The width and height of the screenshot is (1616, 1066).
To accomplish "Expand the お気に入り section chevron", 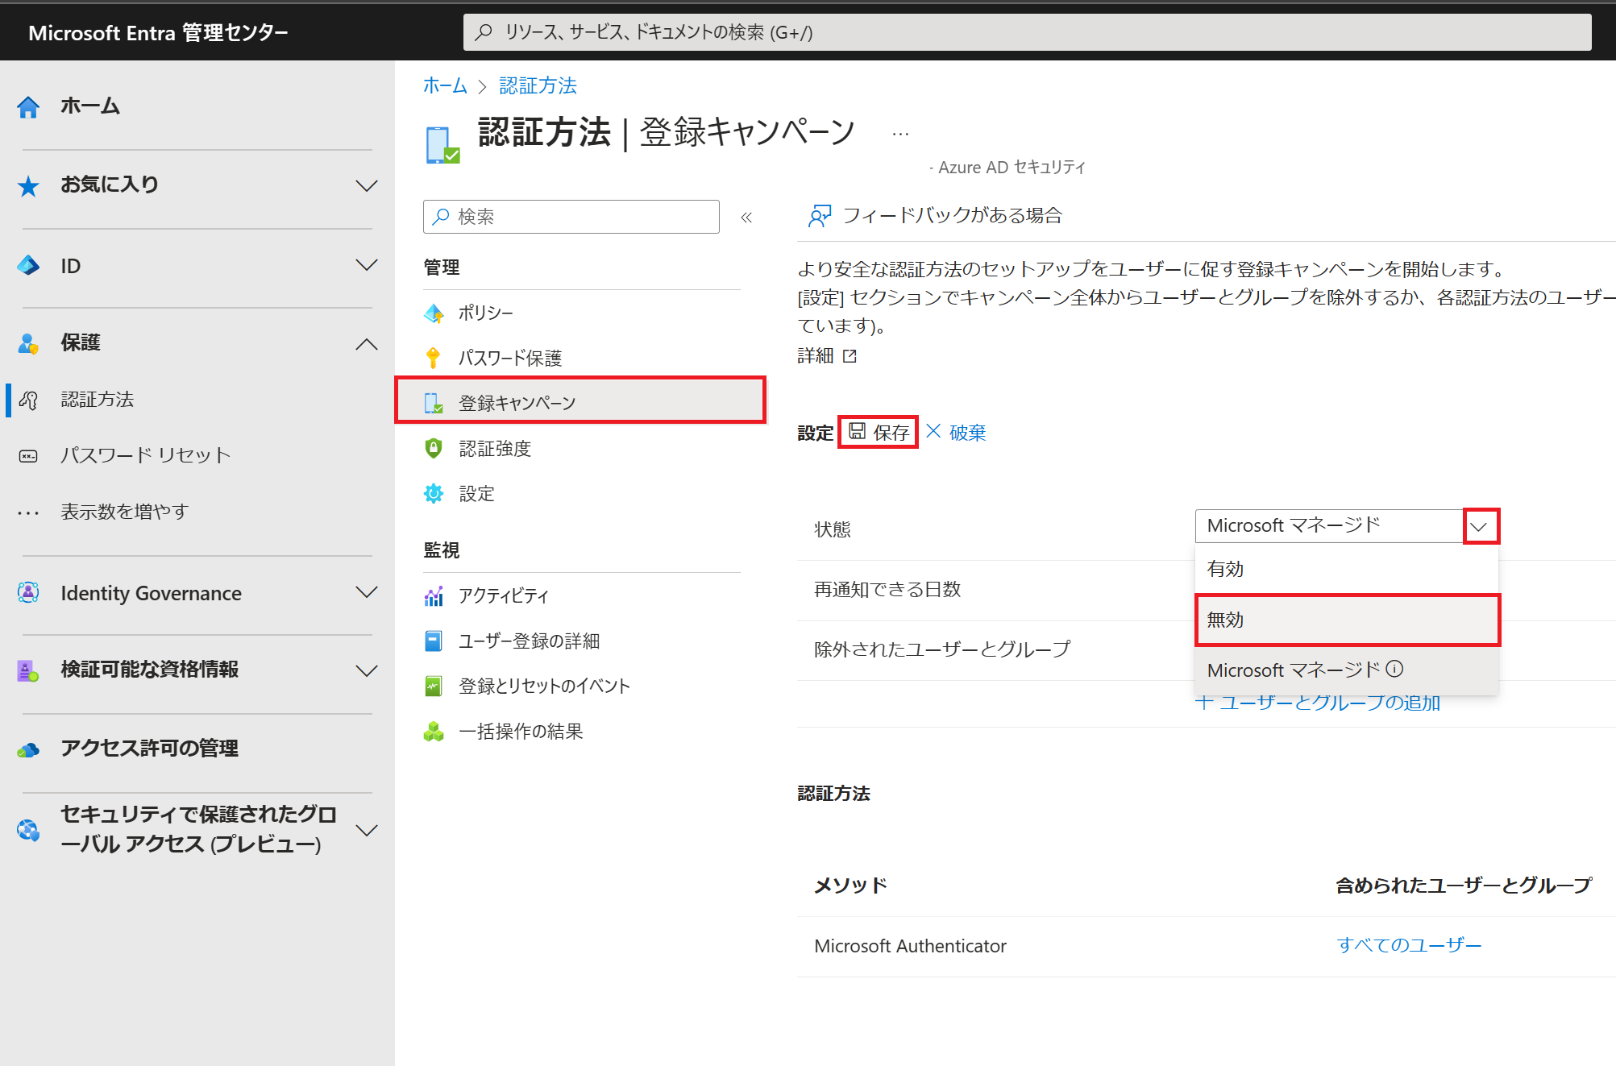I will [367, 185].
